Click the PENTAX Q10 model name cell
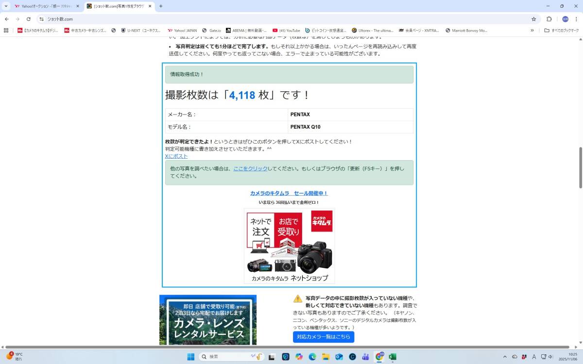 coord(351,127)
